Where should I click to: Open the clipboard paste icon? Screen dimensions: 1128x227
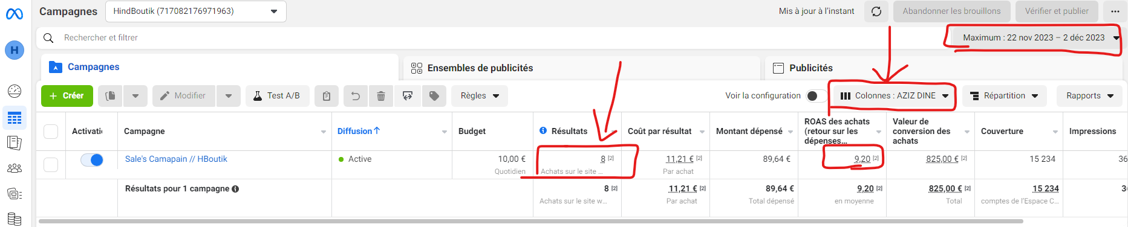click(x=327, y=96)
